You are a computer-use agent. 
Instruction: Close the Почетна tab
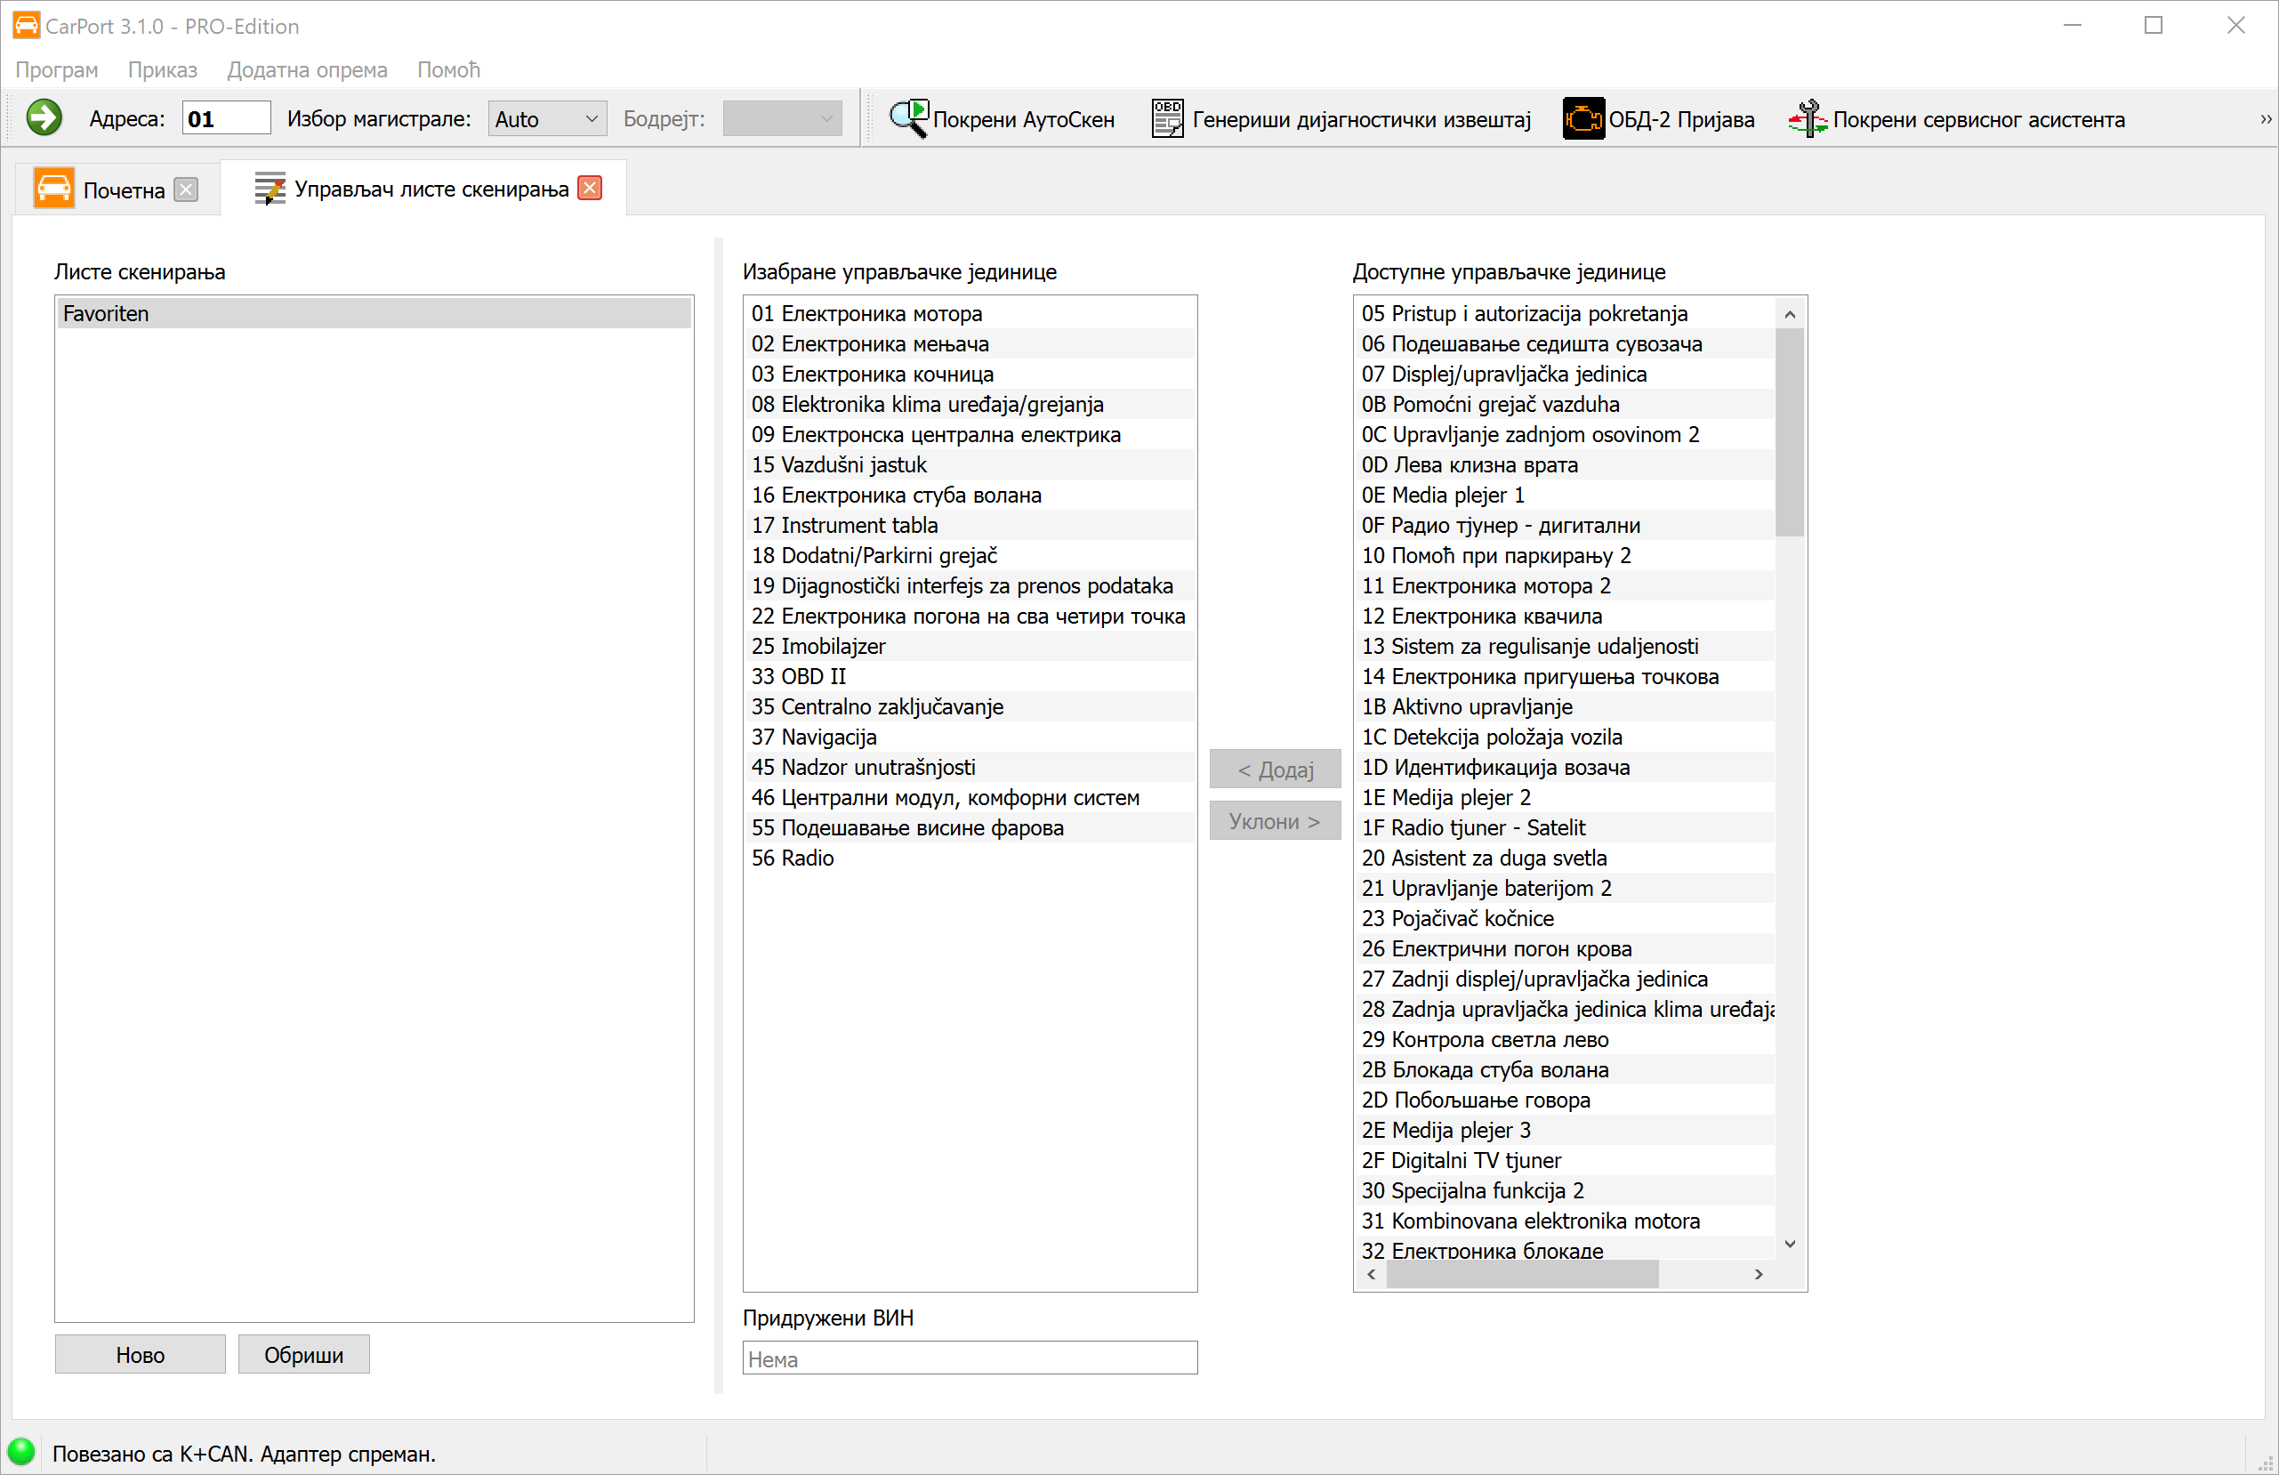pyautogui.click(x=187, y=189)
